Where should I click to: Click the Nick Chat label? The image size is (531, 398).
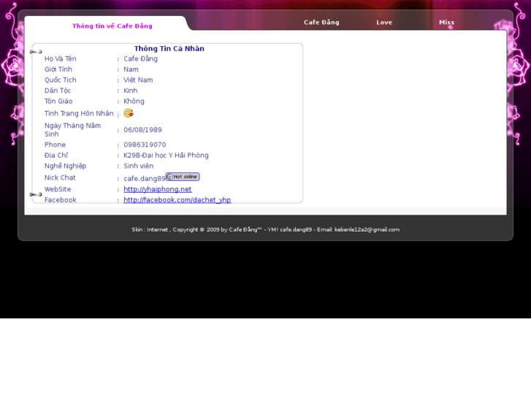(x=60, y=177)
